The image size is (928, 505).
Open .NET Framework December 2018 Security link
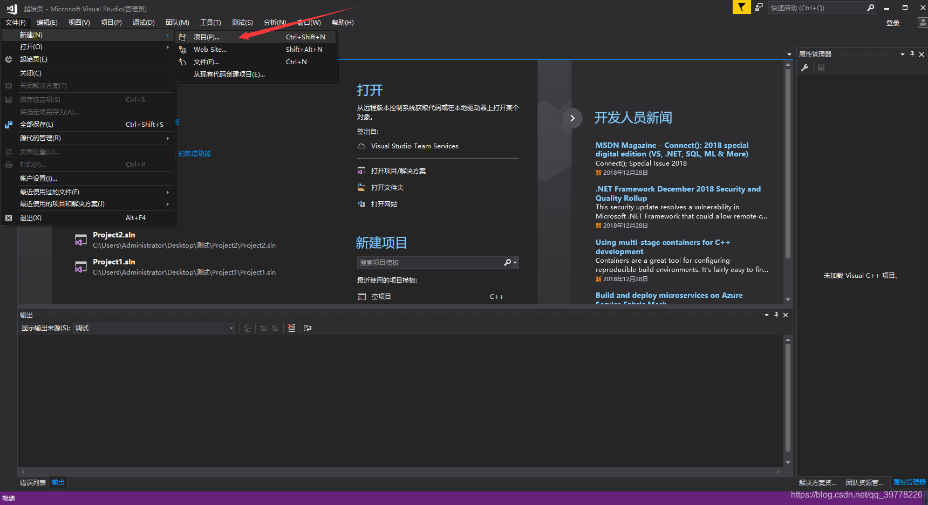click(678, 194)
